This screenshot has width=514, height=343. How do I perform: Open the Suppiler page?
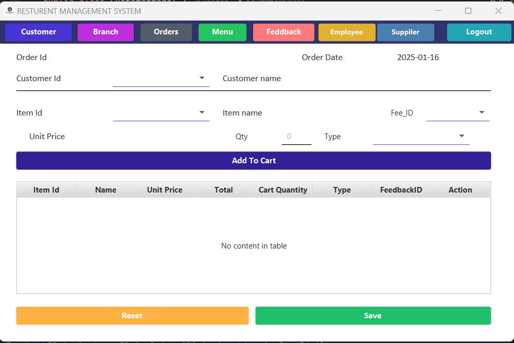coord(405,32)
